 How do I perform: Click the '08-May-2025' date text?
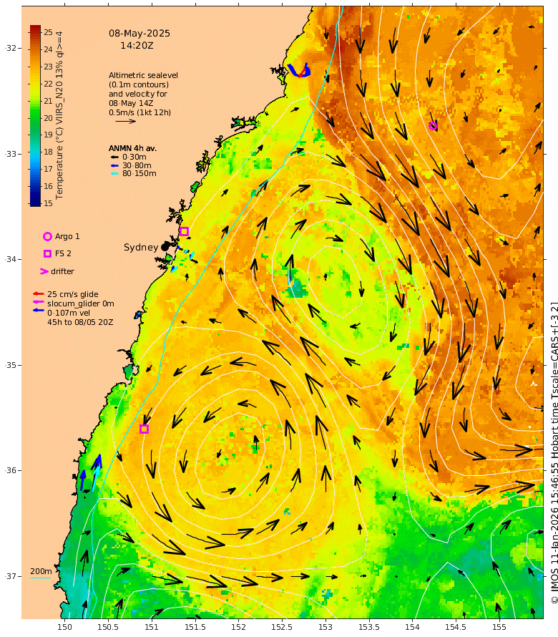coord(139,34)
